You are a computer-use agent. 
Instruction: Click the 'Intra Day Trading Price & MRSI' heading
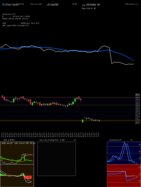(x=58, y=140)
